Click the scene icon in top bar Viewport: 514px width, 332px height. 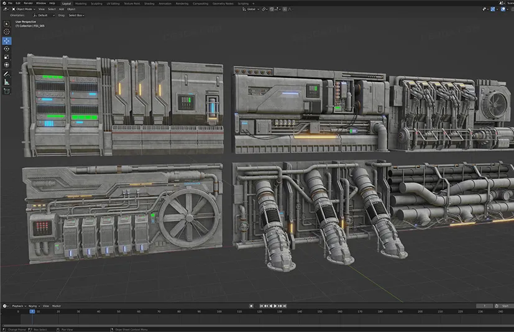[x=502, y=3]
